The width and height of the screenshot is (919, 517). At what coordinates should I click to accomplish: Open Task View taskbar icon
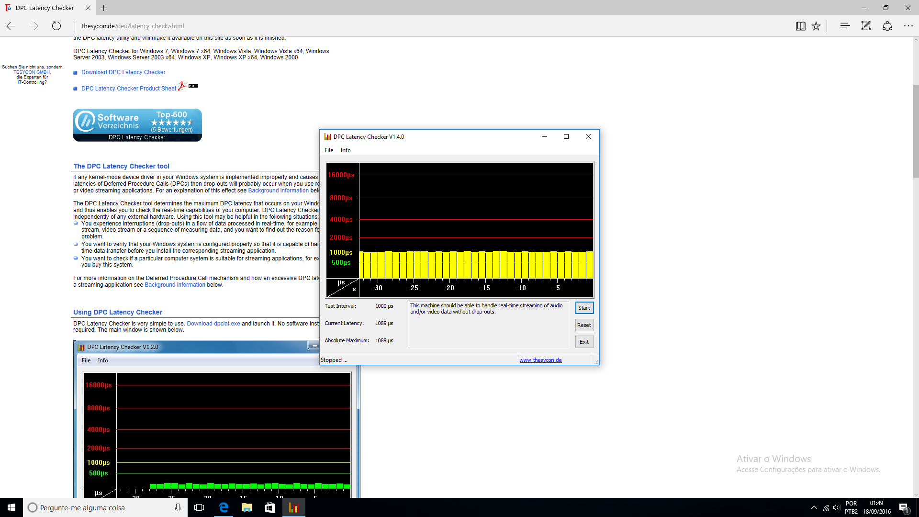click(x=199, y=507)
